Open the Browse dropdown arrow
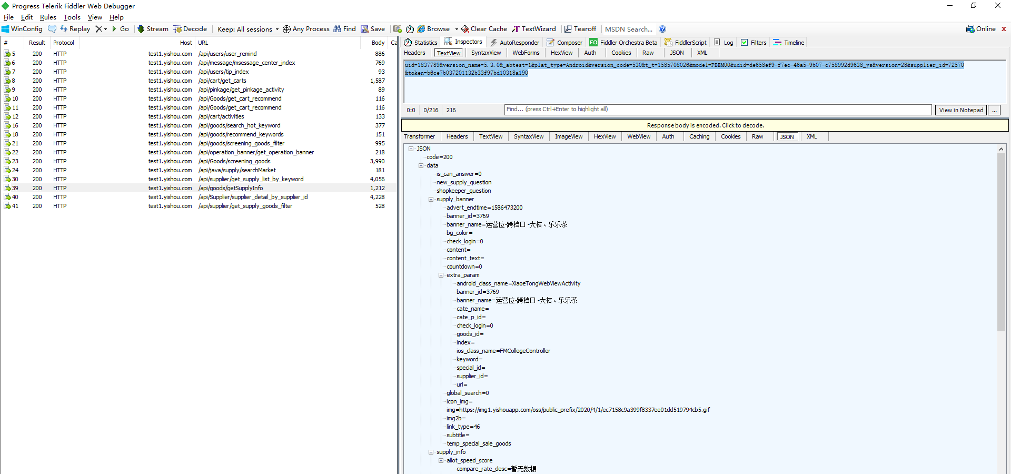Screen dimensions: 1011x474 [457, 29]
